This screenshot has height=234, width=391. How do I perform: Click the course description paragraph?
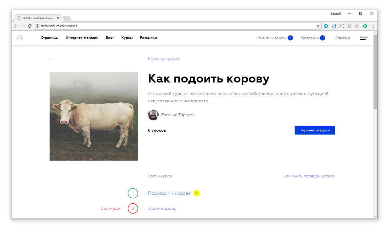(238, 97)
